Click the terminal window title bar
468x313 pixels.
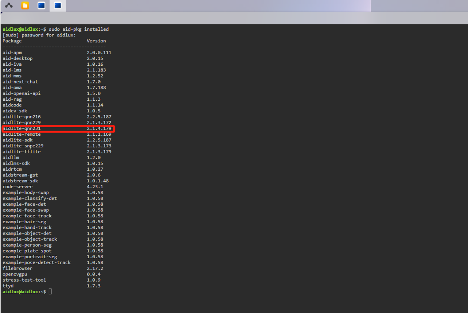tap(233, 18)
